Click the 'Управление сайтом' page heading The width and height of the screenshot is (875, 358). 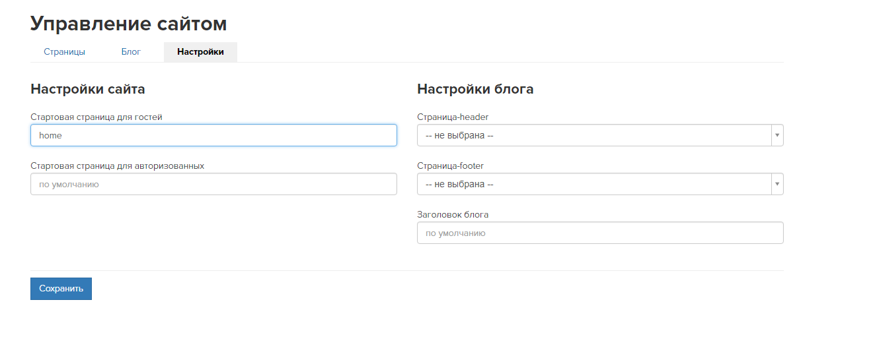click(129, 24)
